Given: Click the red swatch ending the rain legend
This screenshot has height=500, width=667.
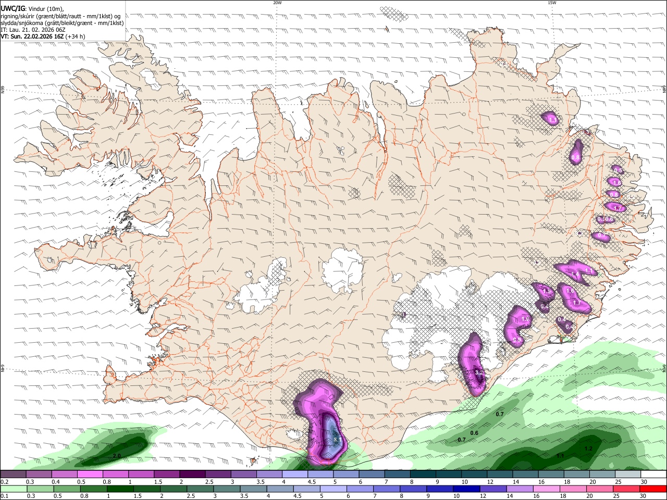Looking at the screenshot, I should pos(653,489).
